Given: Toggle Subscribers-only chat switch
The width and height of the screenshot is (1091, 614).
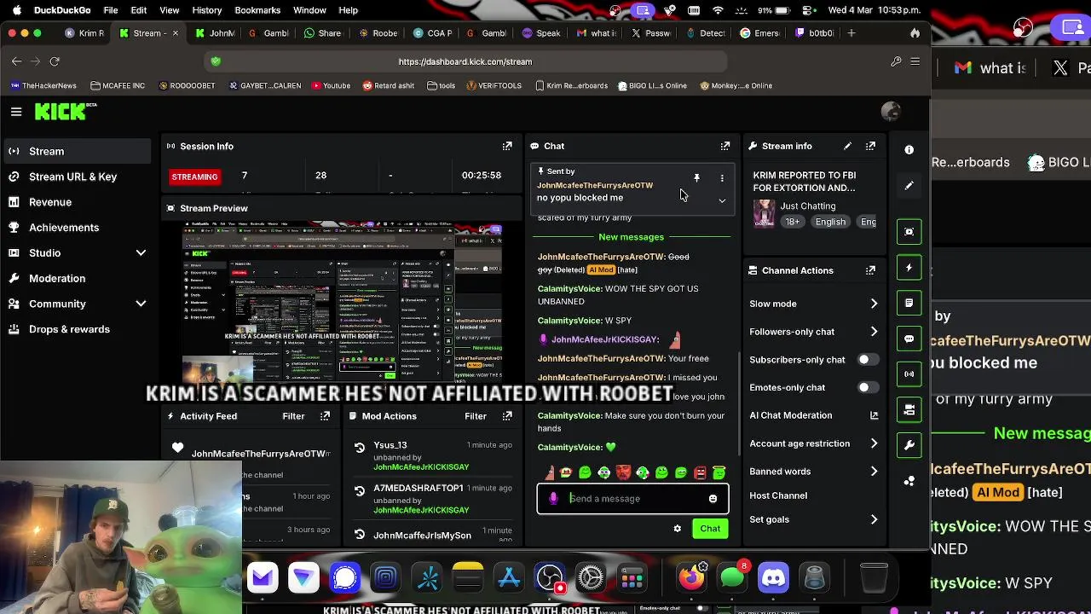Looking at the screenshot, I should pyautogui.click(x=868, y=360).
